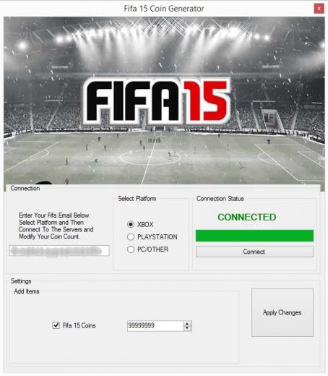
Task: Click the blurred Fifa email input field
Action: (59, 251)
